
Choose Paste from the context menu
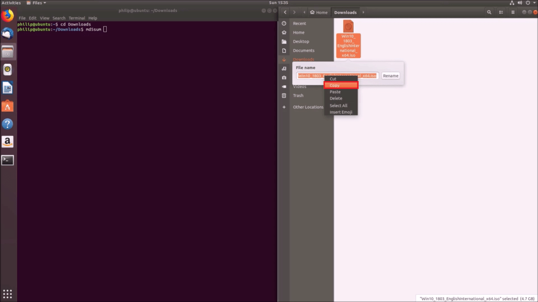pyautogui.click(x=341, y=92)
